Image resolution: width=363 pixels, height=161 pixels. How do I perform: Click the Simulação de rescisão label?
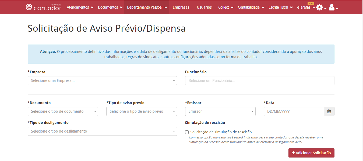click(x=205, y=123)
